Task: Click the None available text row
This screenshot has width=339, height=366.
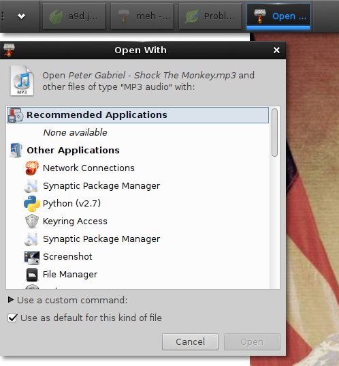Action: tap(138, 132)
